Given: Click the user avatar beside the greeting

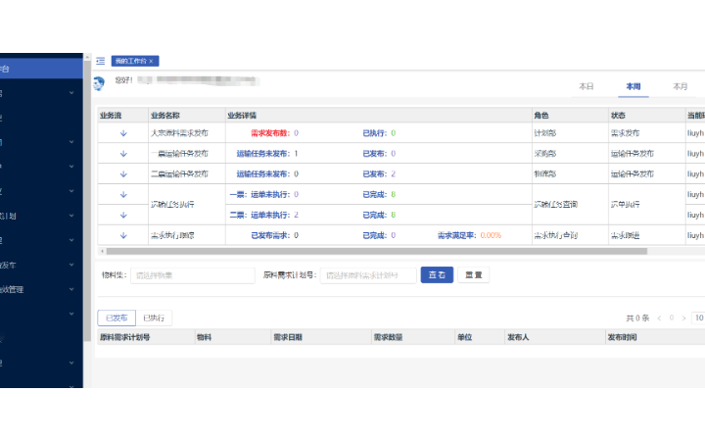Looking at the screenshot, I should [99, 83].
